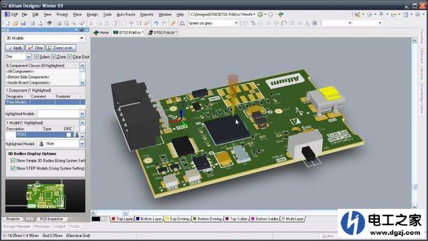Click the New document toolbar icon
The image size is (428, 241).
click(7, 23)
